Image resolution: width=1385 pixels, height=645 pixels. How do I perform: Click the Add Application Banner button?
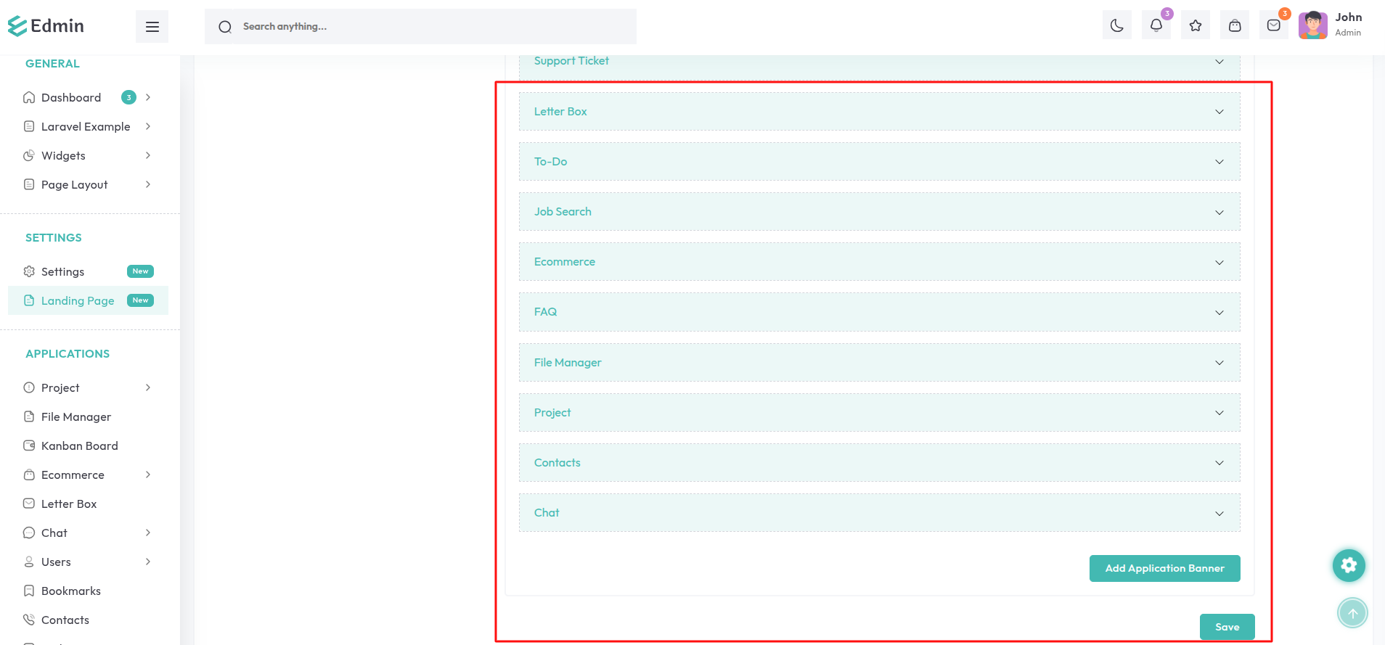(1164, 568)
